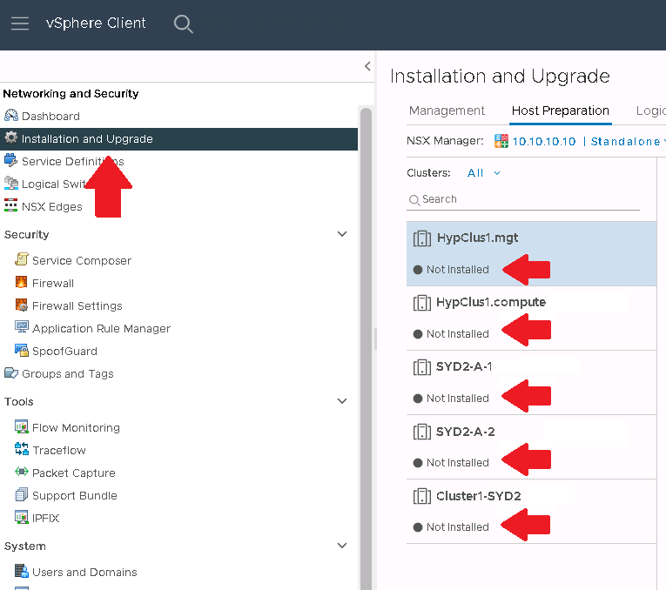Click the HypClus1.compute cluster icon

point(421,303)
